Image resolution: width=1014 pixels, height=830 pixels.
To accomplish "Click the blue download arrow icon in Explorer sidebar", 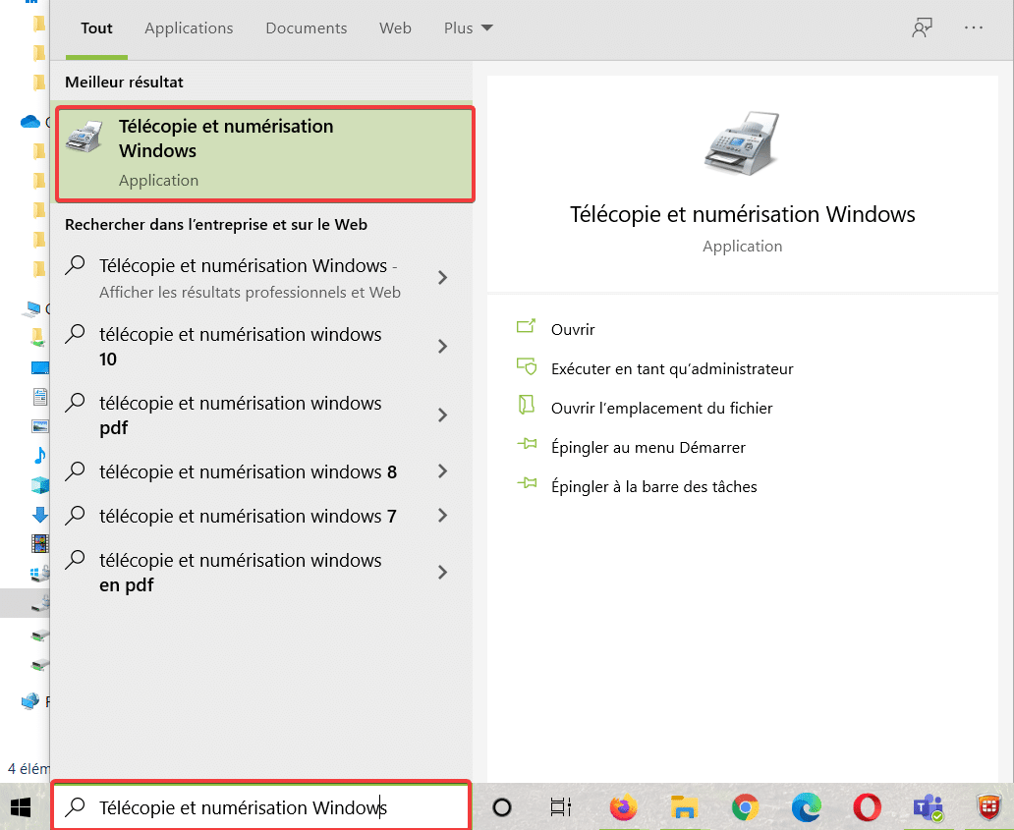I will point(39,515).
